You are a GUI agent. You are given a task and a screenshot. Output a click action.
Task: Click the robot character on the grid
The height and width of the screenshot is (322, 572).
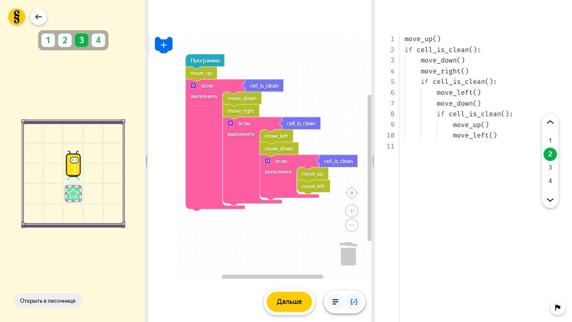click(73, 165)
